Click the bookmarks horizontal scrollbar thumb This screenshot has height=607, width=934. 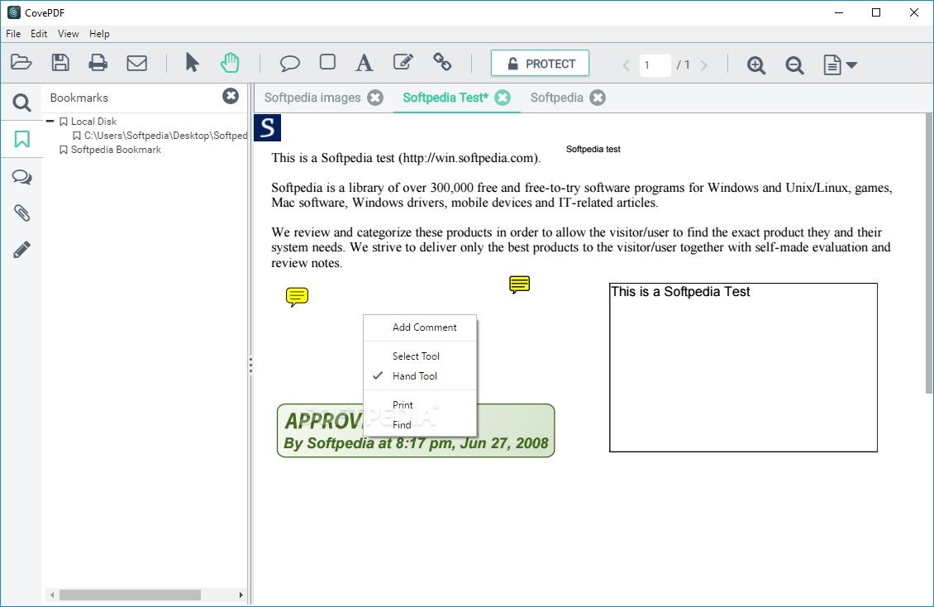coord(130,595)
